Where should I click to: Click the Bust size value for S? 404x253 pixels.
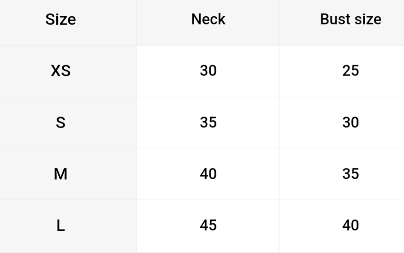[350, 123]
